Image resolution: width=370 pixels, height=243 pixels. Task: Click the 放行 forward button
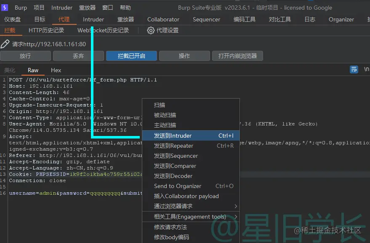point(25,56)
